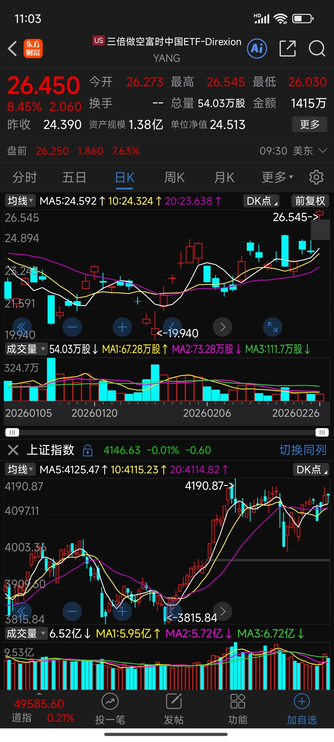334x742 pixels.
Task: Tap the stock title 三倍做空富时中国ETF-Direxion
Action: 174,41
